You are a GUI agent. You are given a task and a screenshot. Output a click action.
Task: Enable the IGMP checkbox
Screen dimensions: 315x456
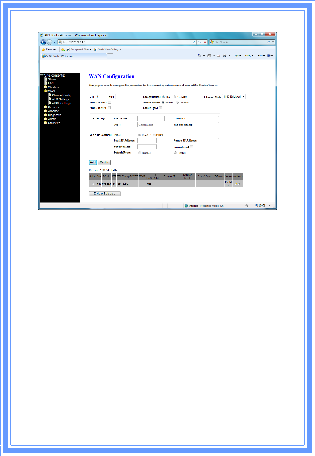tap(109, 108)
